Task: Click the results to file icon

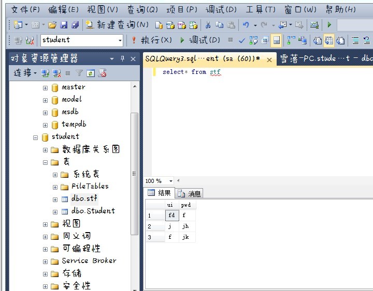Action: tap(340, 40)
